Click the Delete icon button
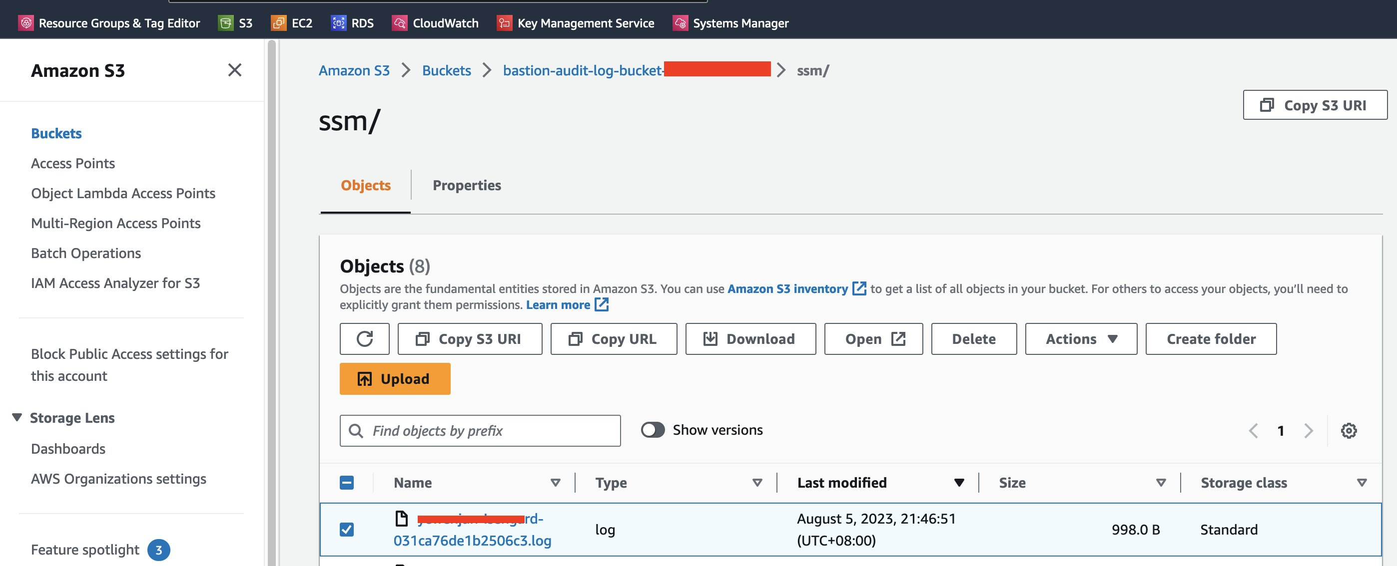 pos(973,337)
